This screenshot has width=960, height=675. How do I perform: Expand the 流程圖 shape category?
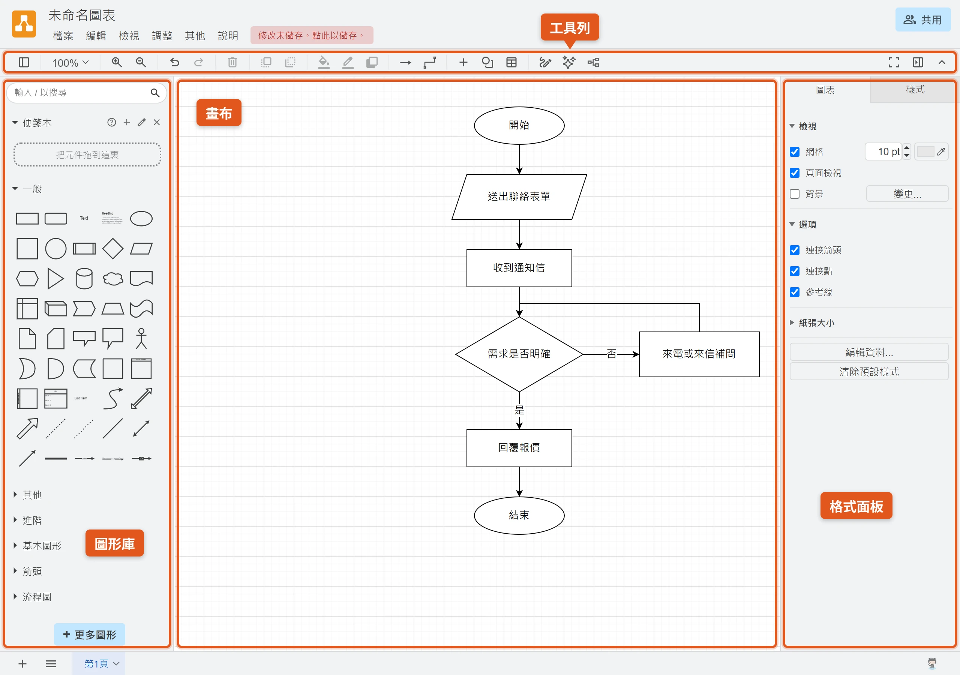(x=37, y=597)
